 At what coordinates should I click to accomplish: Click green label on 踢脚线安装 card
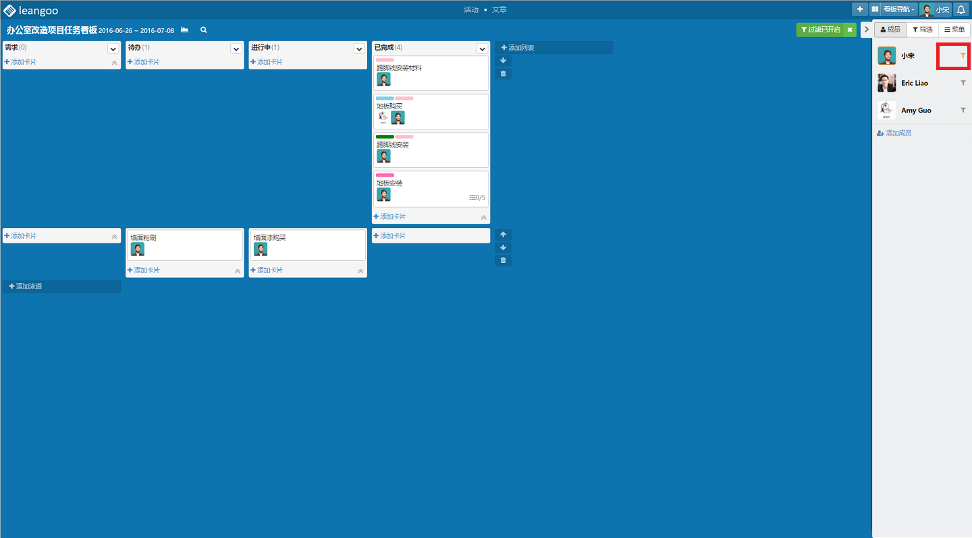point(385,137)
